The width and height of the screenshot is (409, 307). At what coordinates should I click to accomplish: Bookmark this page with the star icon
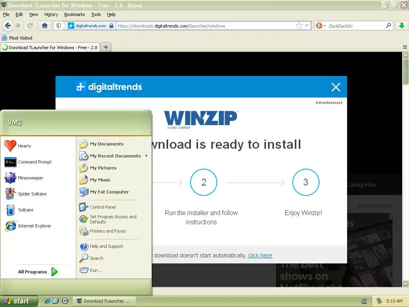[299, 26]
